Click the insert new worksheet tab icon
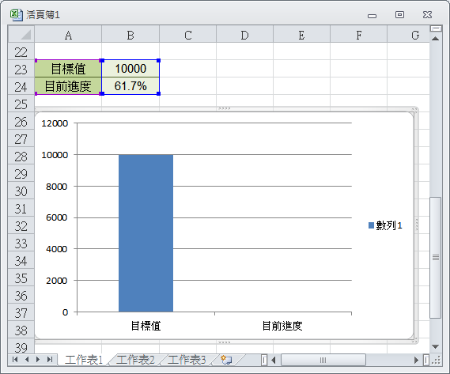Screen dimensions: 450x374 (226, 359)
